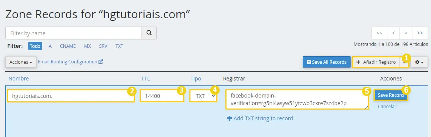This screenshot has width=431, height=137.
Task: Click the magnifier search icon button
Action: [x=149, y=33]
